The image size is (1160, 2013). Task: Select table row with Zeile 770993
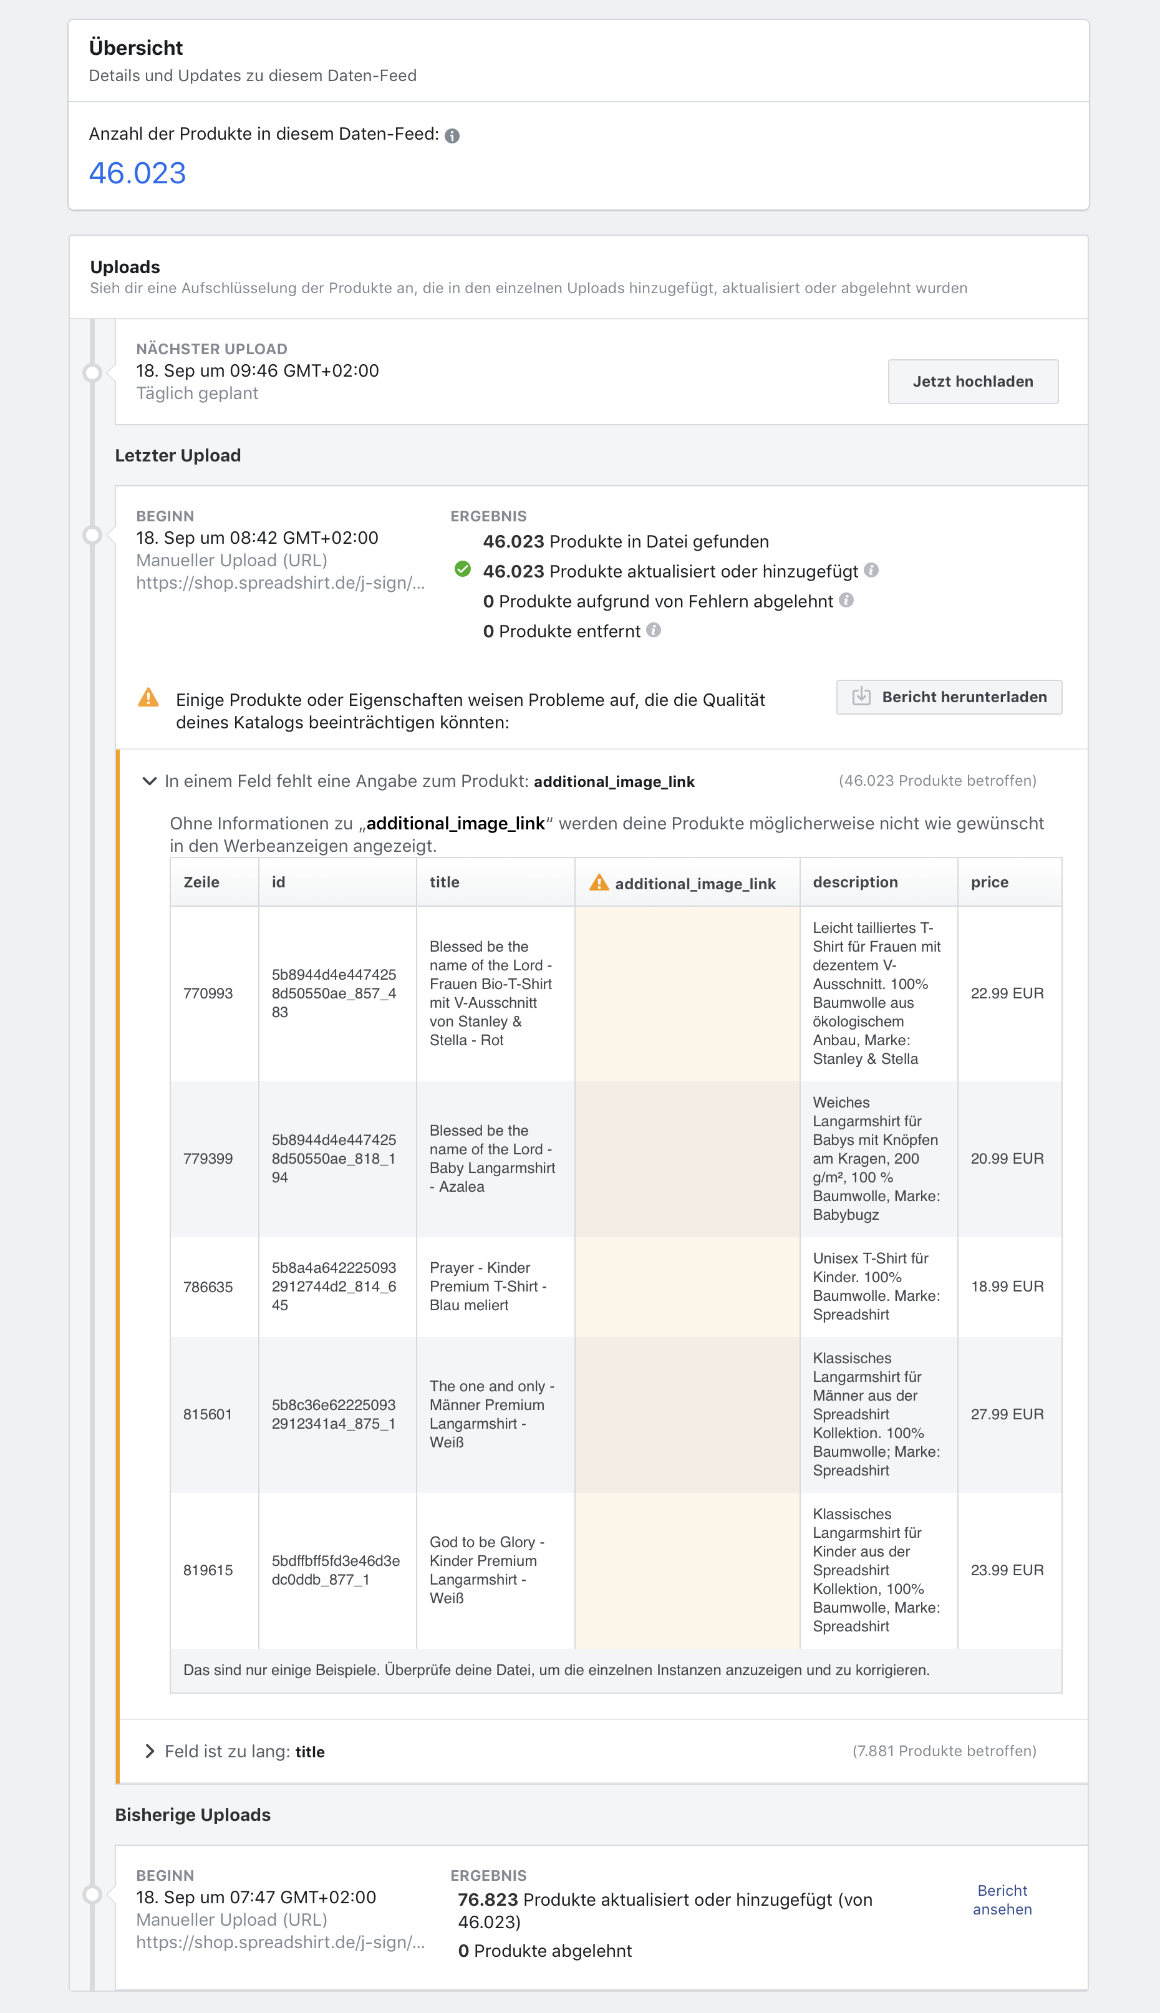point(208,993)
